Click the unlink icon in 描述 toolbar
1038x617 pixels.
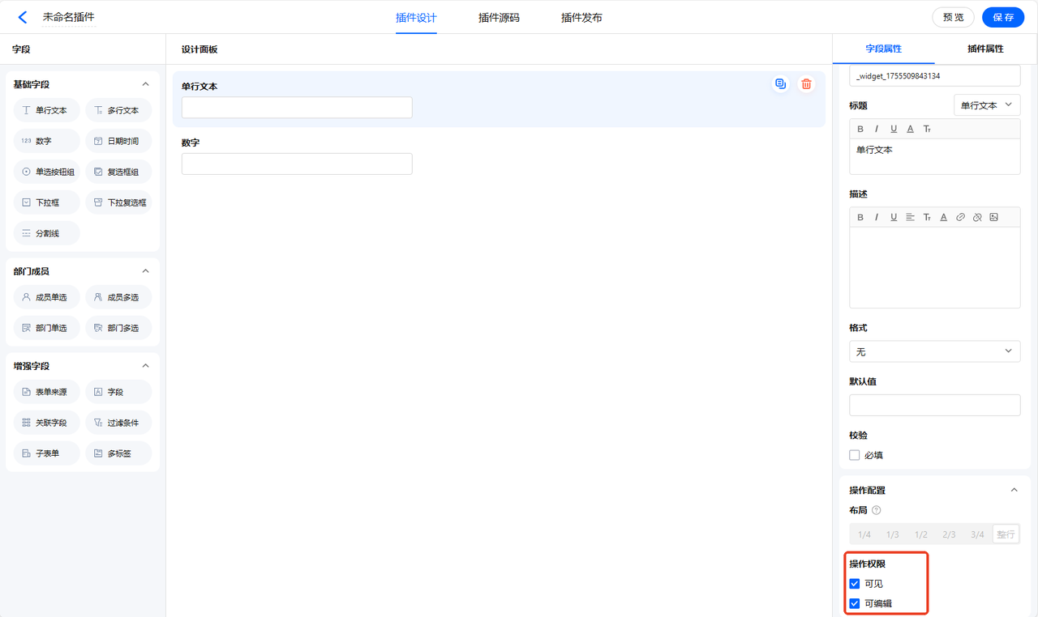point(977,217)
